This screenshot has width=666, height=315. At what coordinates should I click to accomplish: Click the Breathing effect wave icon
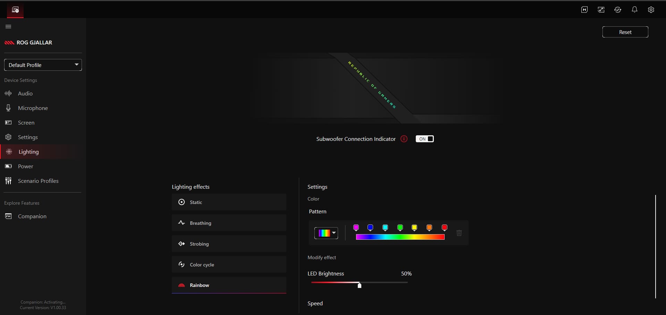point(182,223)
